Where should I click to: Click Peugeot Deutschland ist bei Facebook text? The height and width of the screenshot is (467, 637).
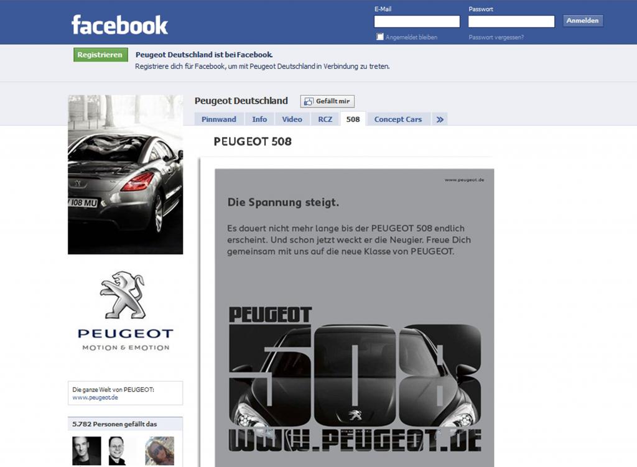pyautogui.click(x=204, y=55)
